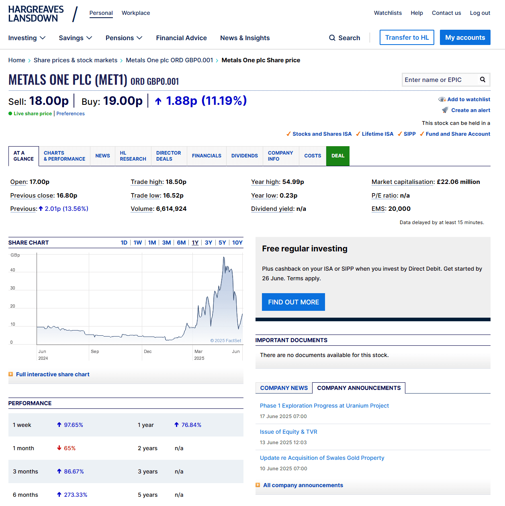Switch to the Company News tab
505x506 pixels.
coord(284,388)
